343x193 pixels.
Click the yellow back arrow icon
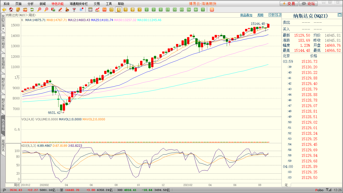(x=4, y=10)
